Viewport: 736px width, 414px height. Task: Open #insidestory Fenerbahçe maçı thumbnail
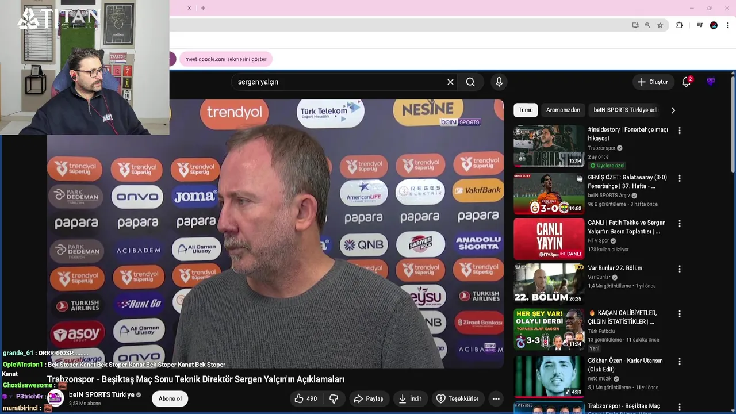(x=549, y=146)
